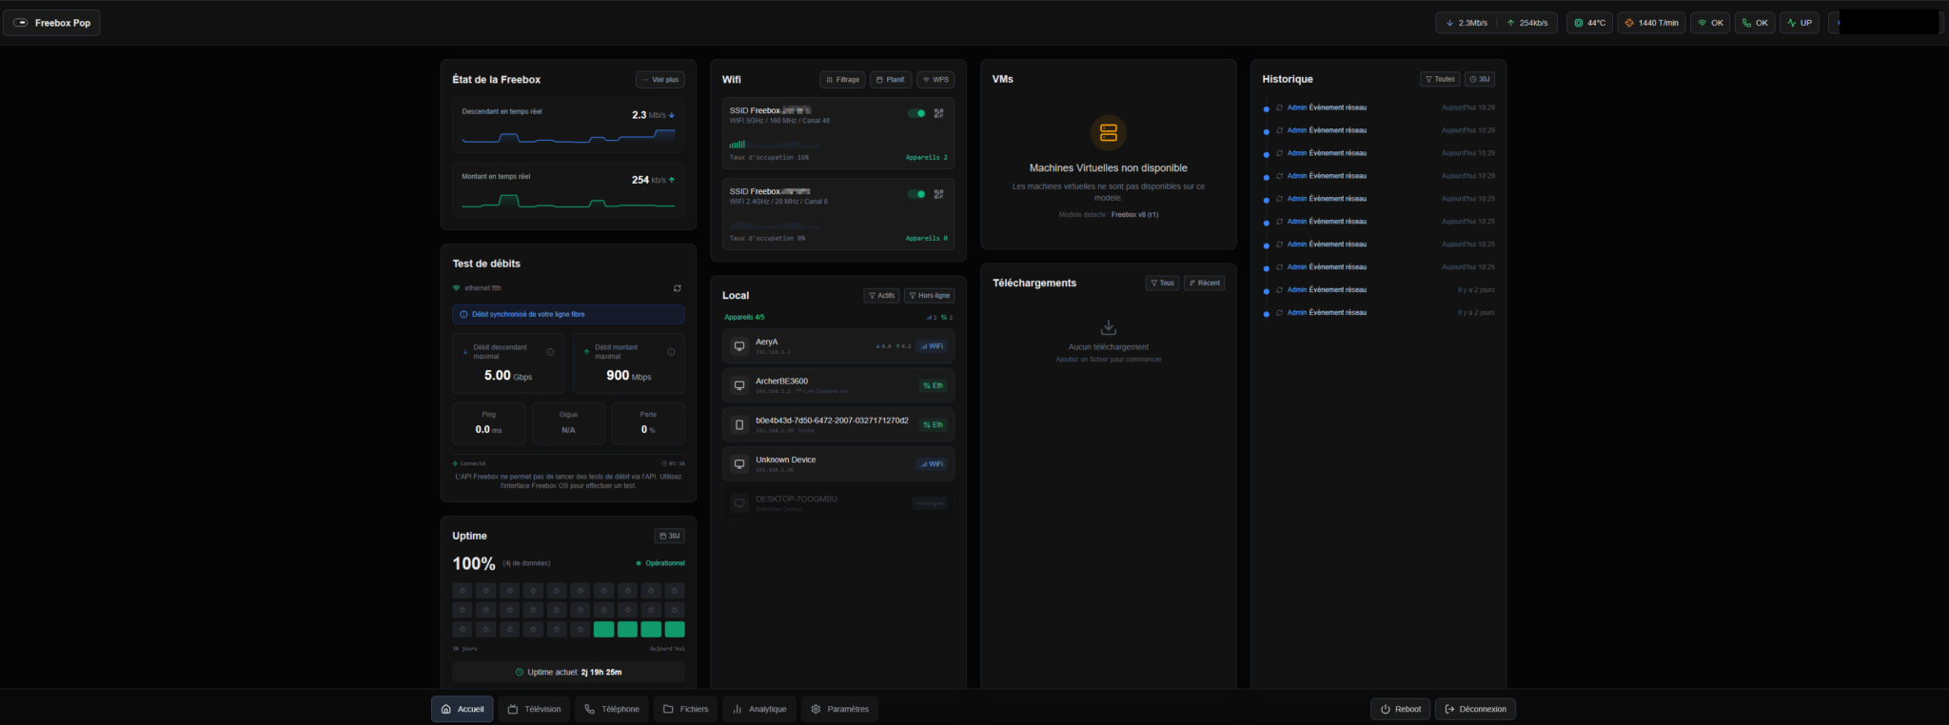Viewport: 1949px width, 725px height.
Task: Select the ArcherBE3600 device row
Action: tap(838, 385)
